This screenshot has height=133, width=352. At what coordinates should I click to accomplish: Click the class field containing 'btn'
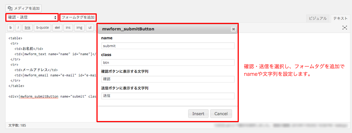tap(168, 62)
